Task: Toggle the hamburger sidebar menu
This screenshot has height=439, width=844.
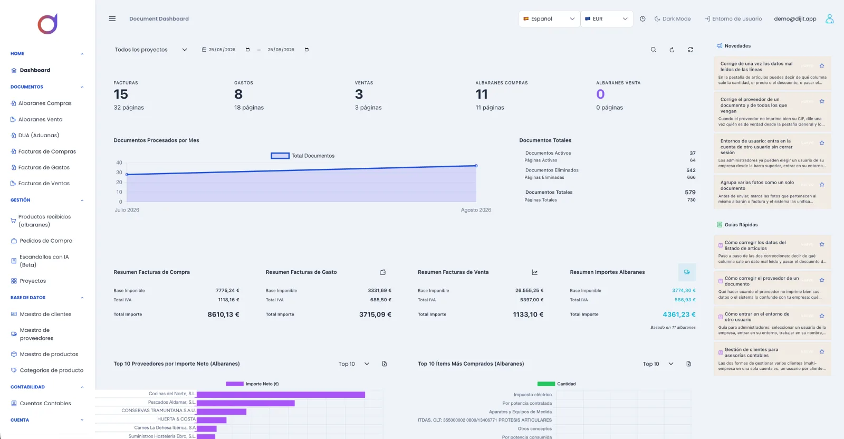Action: [x=112, y=18]
